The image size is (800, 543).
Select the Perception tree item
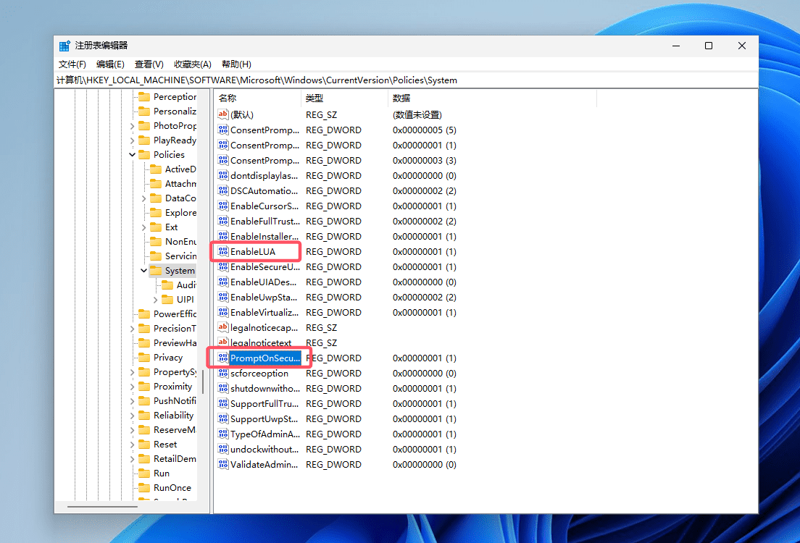[175, 97]
